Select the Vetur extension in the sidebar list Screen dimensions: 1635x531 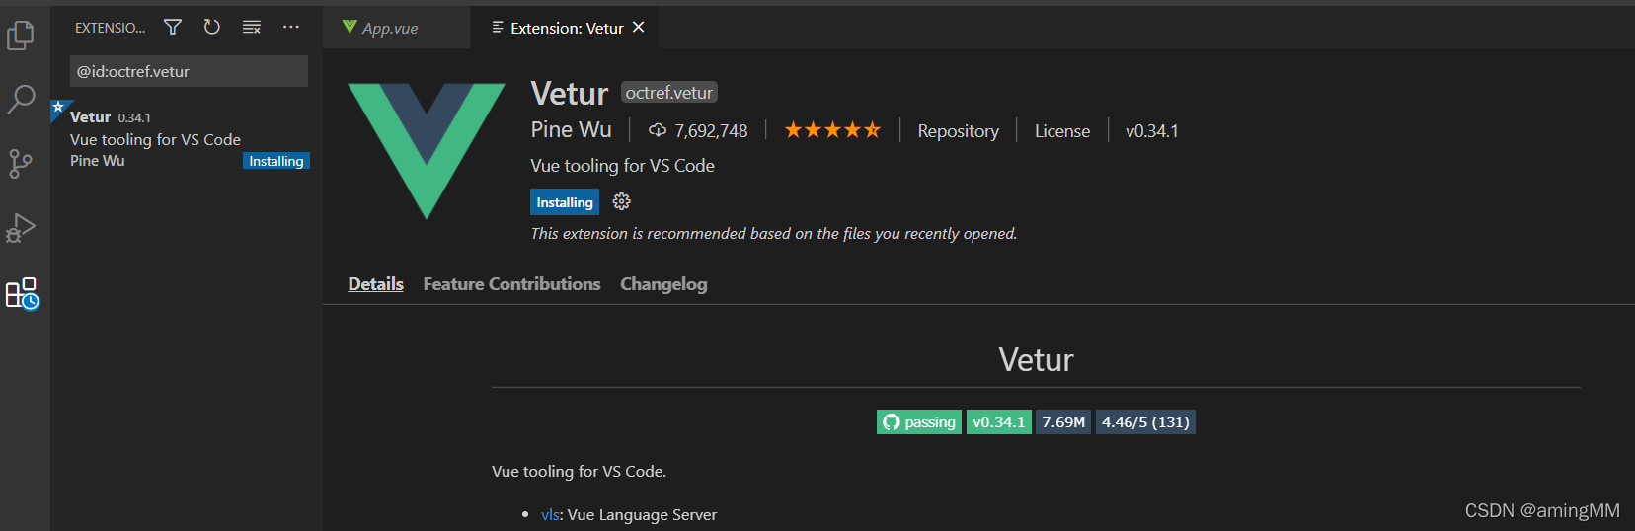coord(187,139)
